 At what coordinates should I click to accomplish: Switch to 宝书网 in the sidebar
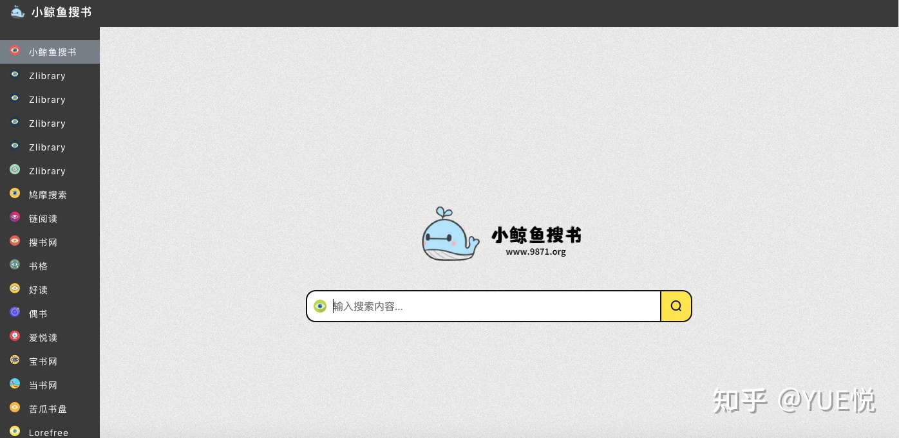click(x=50, y=361)
